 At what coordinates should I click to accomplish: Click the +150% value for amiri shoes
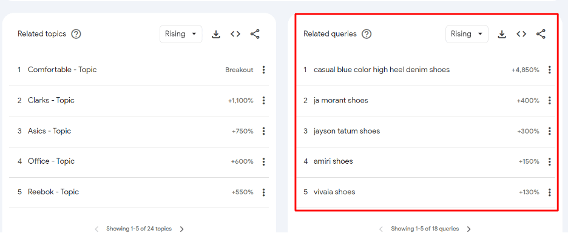click(529, 161)
